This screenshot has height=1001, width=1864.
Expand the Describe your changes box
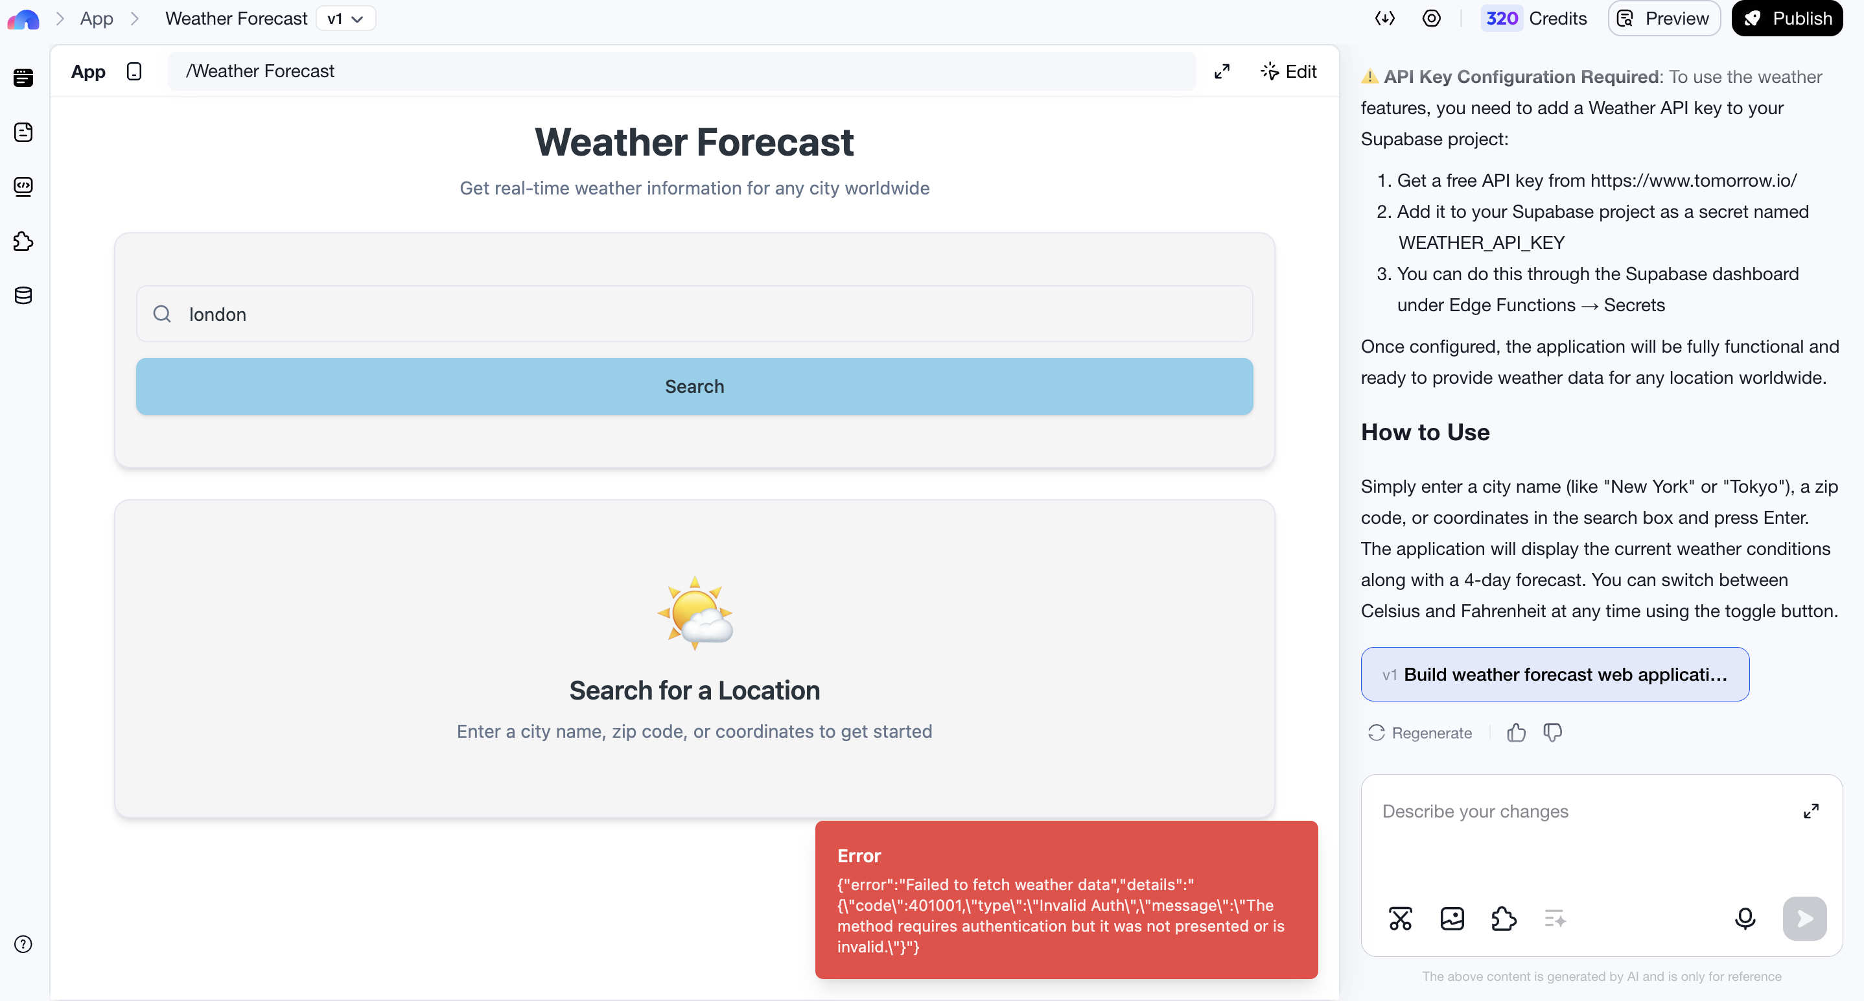pyautogui.click(x=1810, y=810)
